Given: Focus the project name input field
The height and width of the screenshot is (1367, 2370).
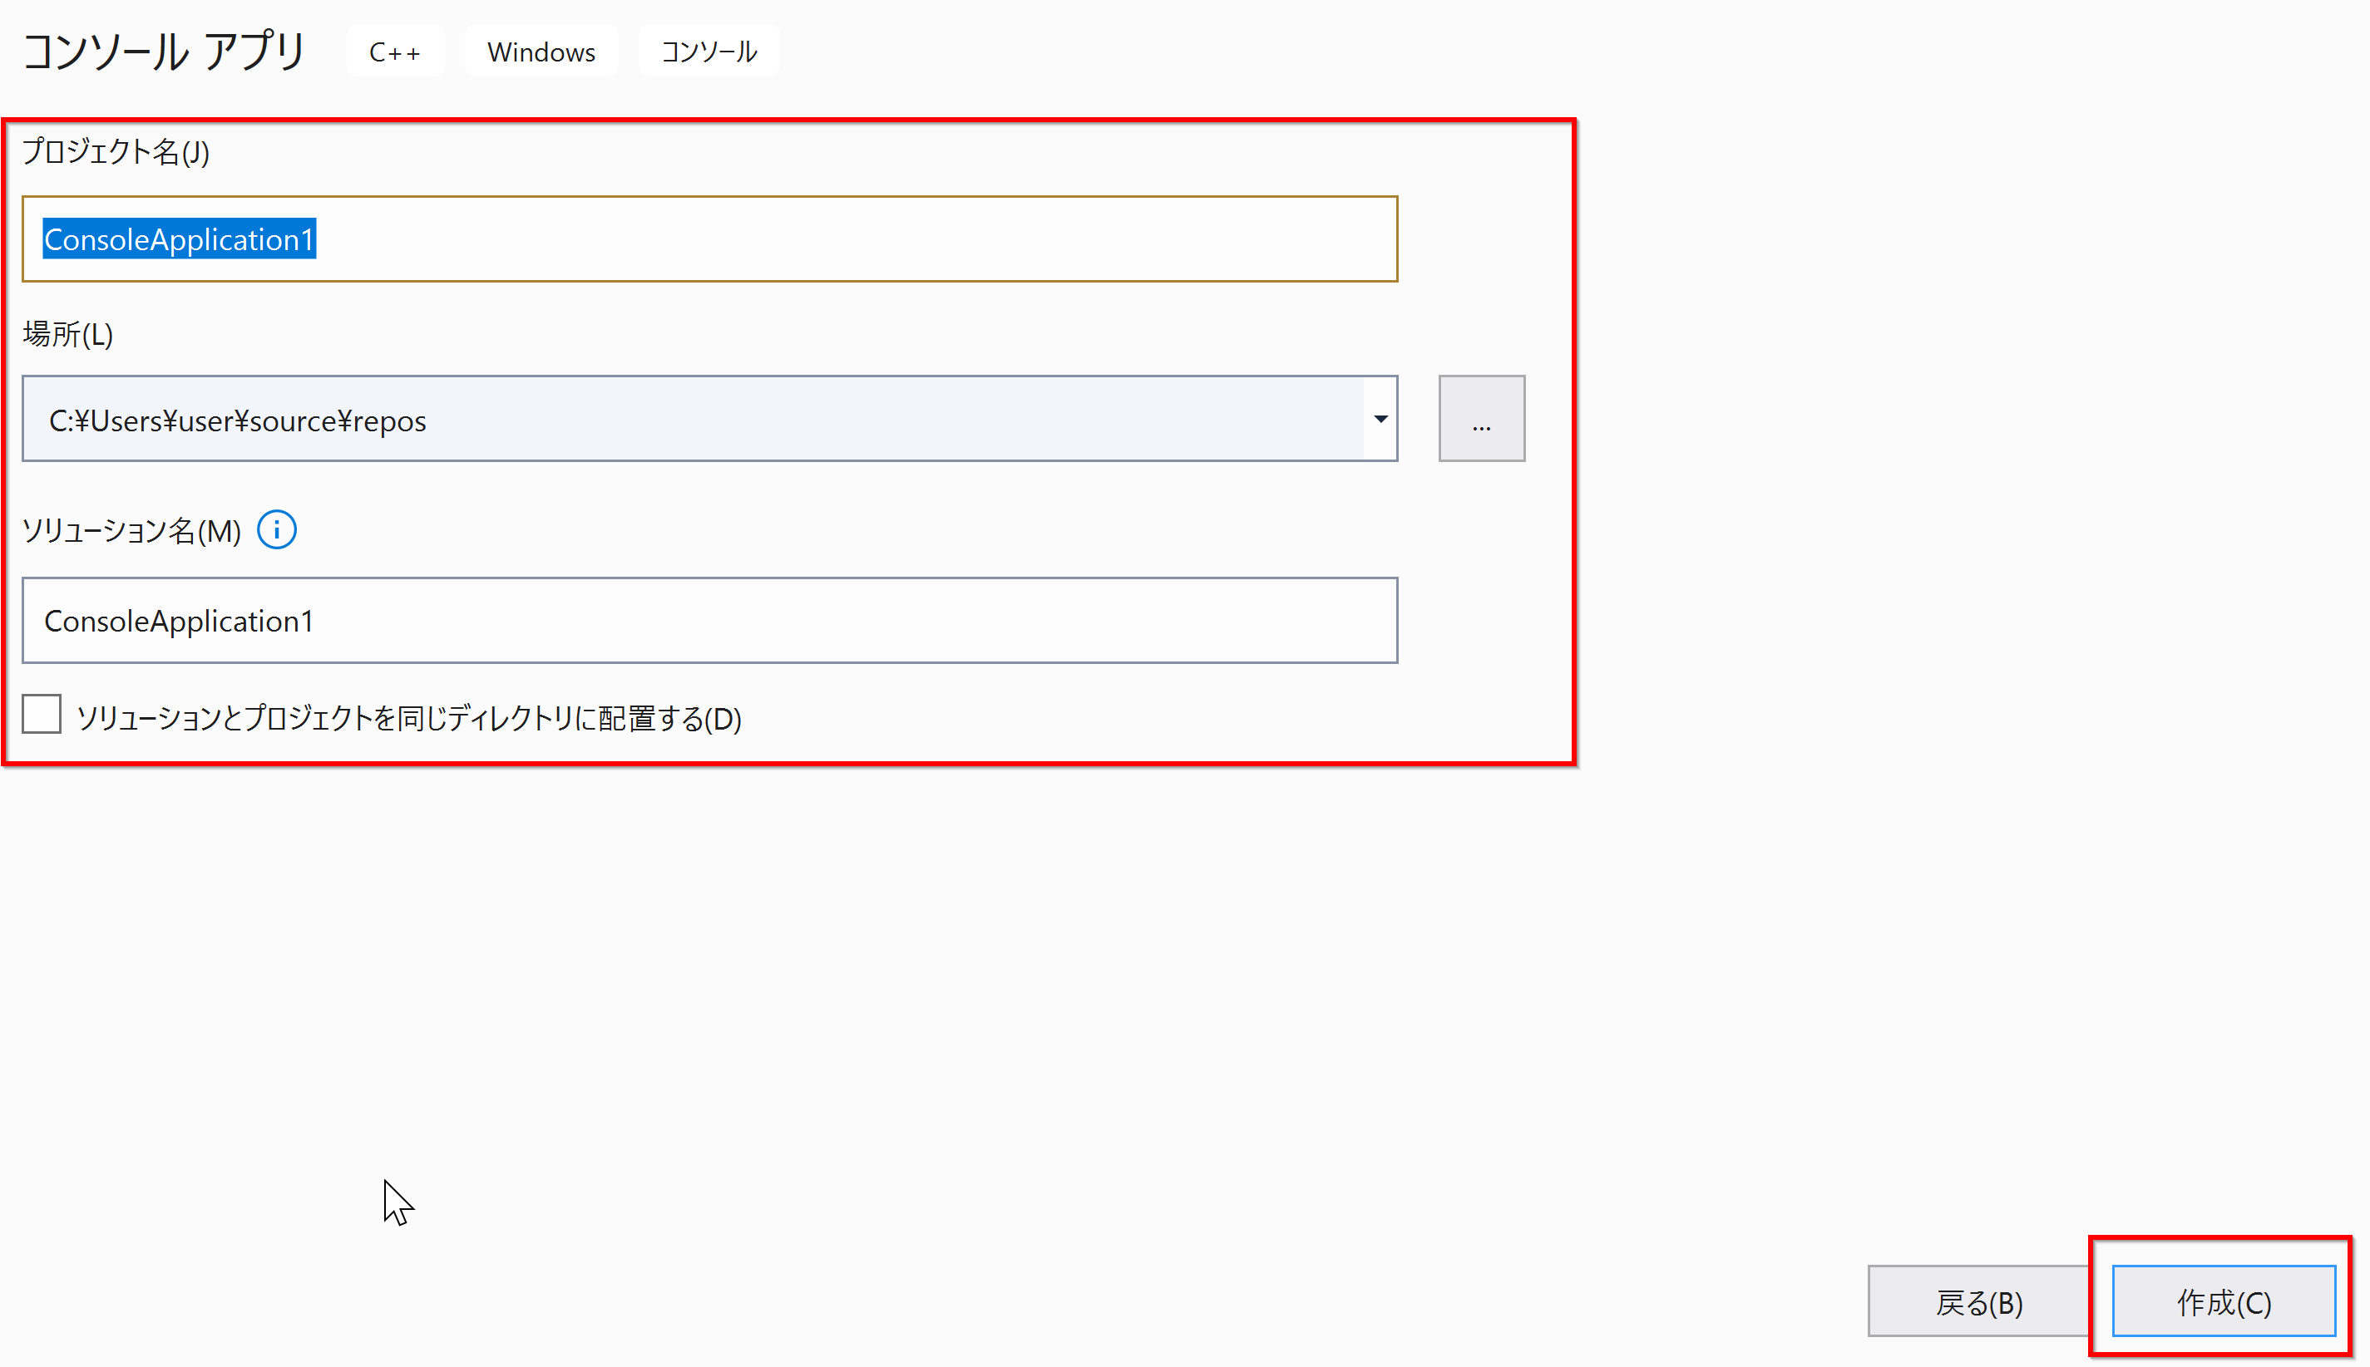Looking at the screenshot, I should [710, 239].
